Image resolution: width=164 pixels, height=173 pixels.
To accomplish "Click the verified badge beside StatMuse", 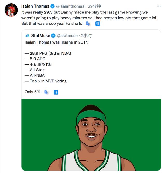I will tap(53, 35).
